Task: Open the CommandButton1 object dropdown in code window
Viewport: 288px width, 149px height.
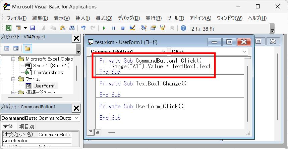Action: [x=163, y=51]
